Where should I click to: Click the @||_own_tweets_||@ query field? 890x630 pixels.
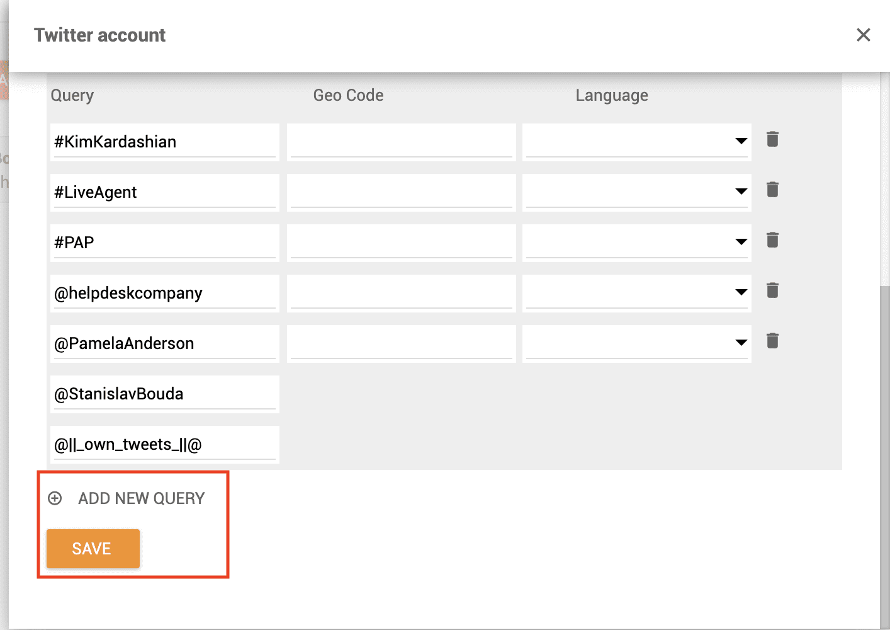coord(165,444)
